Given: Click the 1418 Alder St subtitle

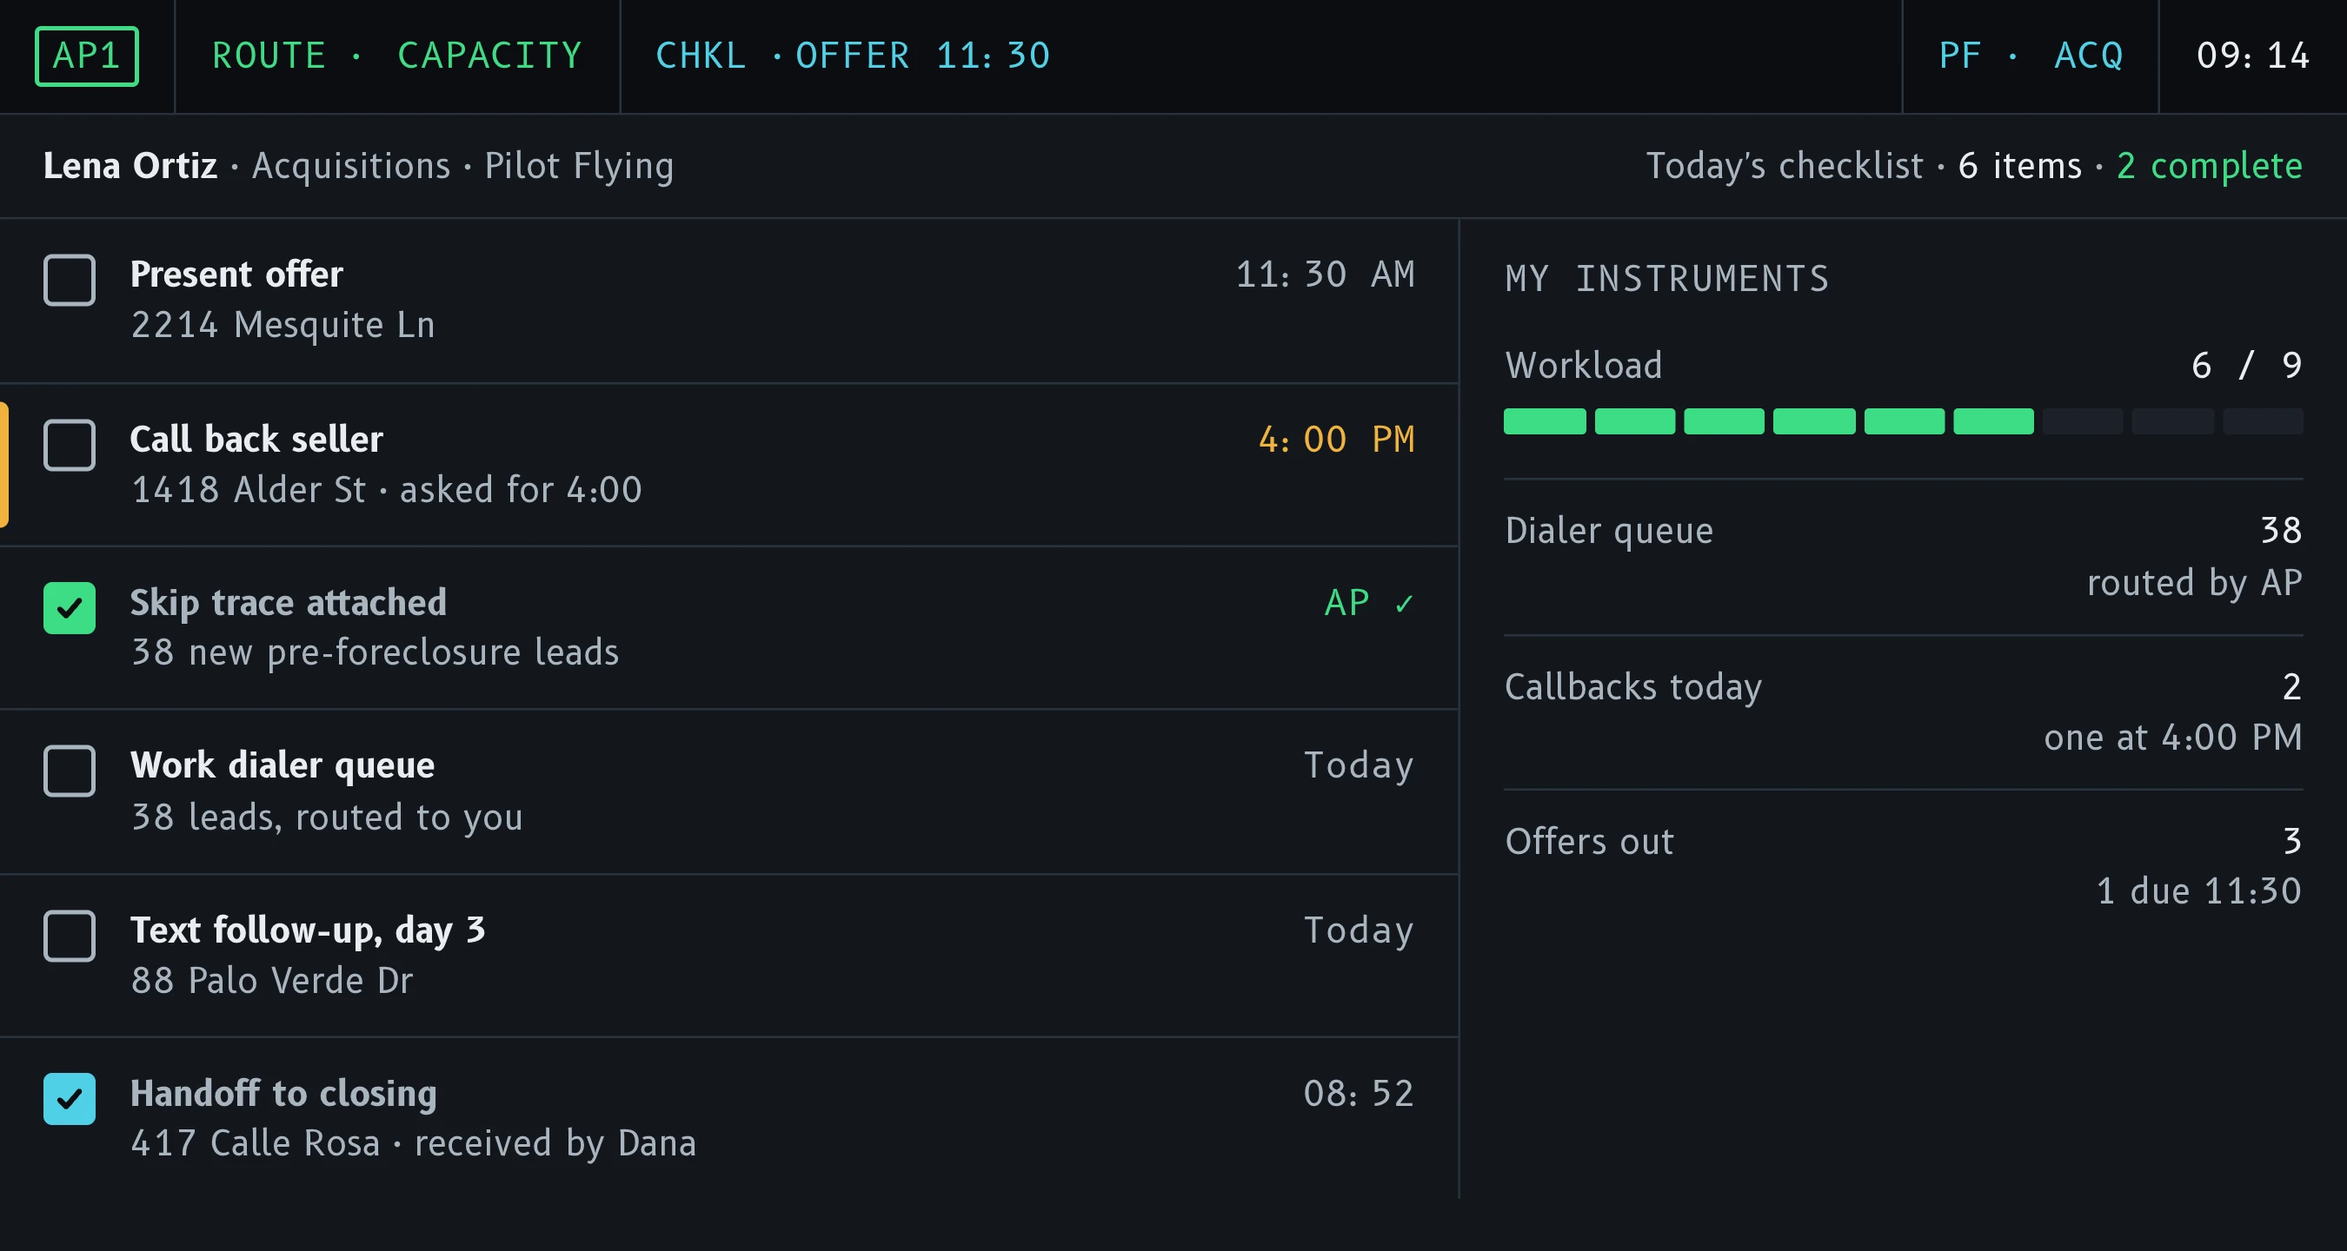Looking at the screenshot, I should point(386,490).
